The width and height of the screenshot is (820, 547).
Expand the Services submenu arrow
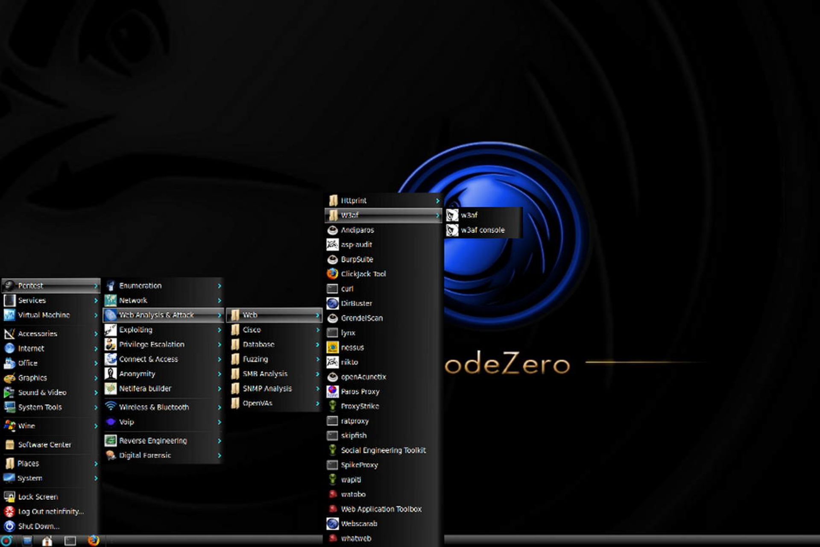coord(96,300)
